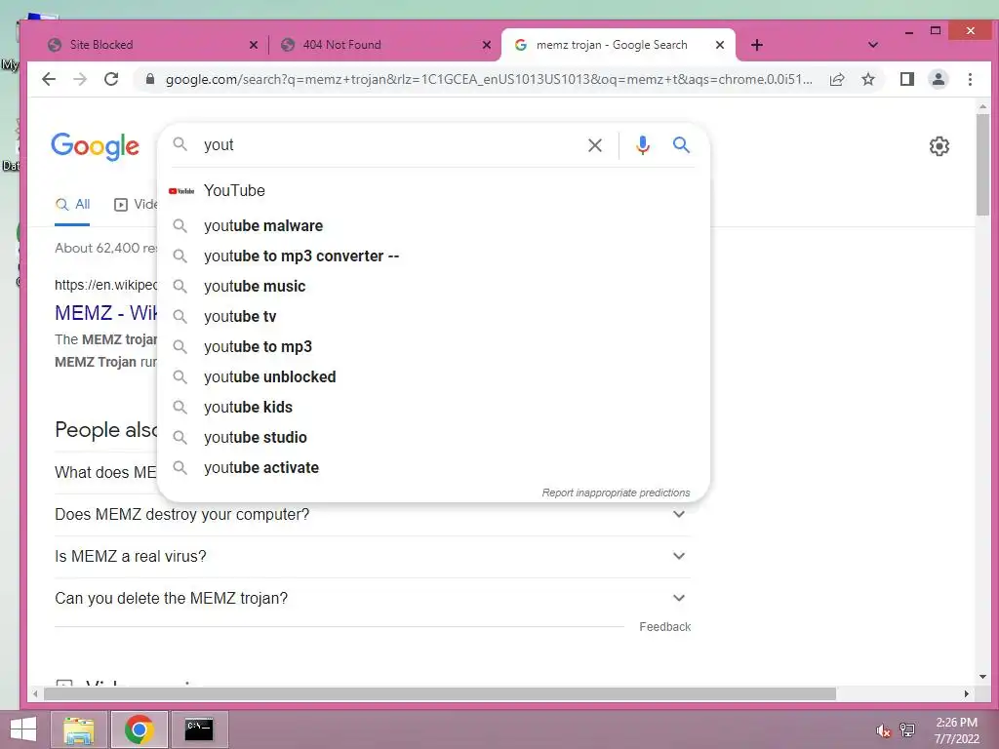Click the Chrome taskbar icon
This screenshot has width=999, height=749.
coord(140,729)
